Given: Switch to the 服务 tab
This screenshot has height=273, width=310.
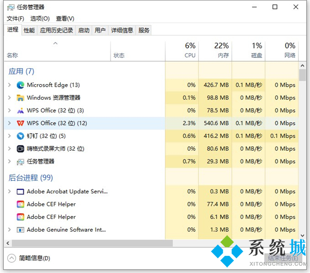Looking at the screenshot, I should [144, 30].
